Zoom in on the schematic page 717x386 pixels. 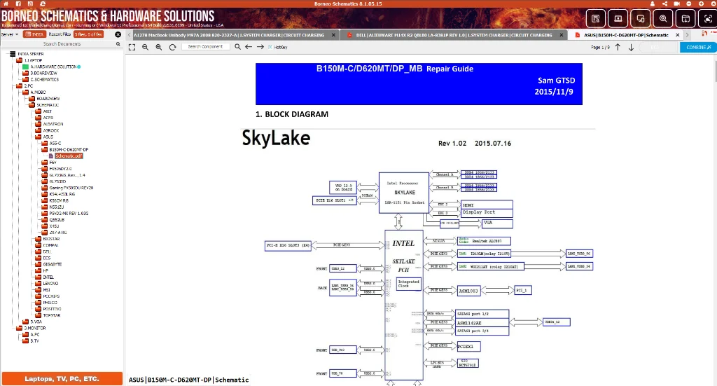[x=159, y=47]
